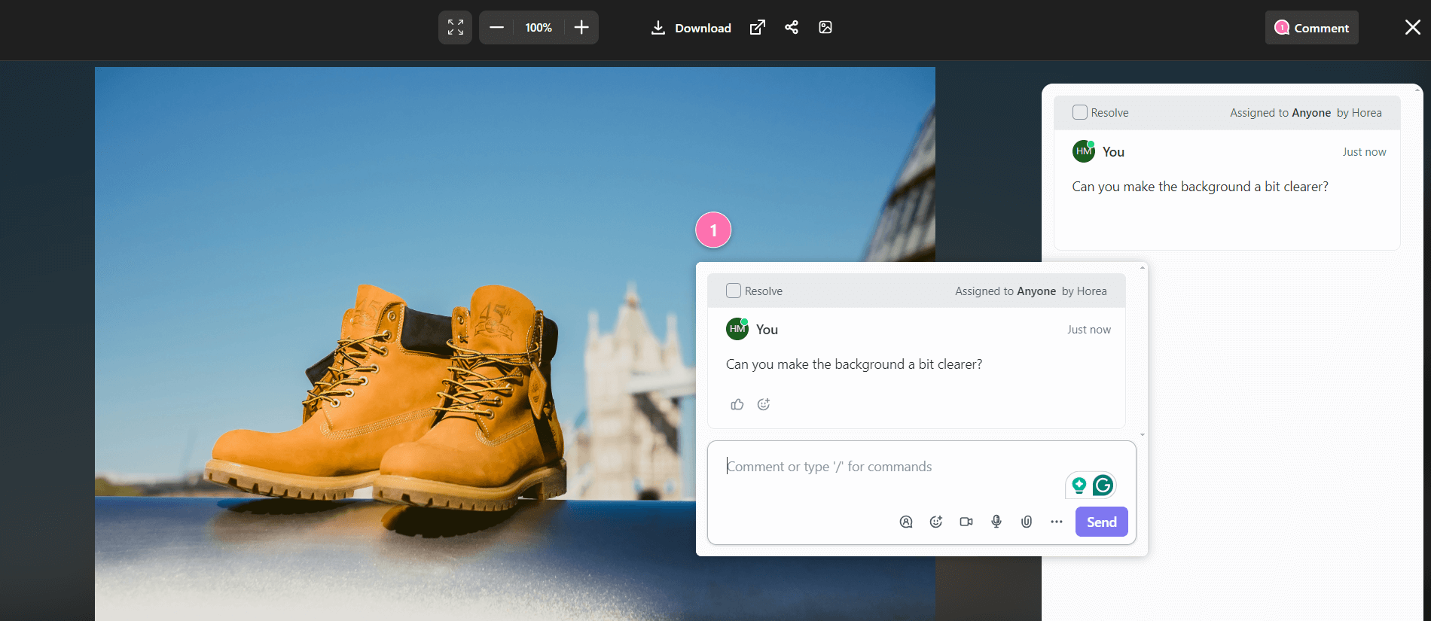The height and width of the screenshot is (621, 1431).
Task: Download the image attachment
Action: tap(691, 28)
